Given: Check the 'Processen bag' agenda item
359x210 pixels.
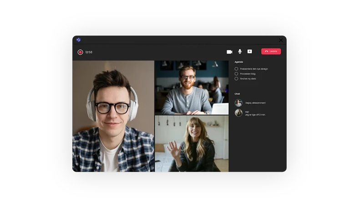Looking at the screenshot, I should (x=236, y=74).
